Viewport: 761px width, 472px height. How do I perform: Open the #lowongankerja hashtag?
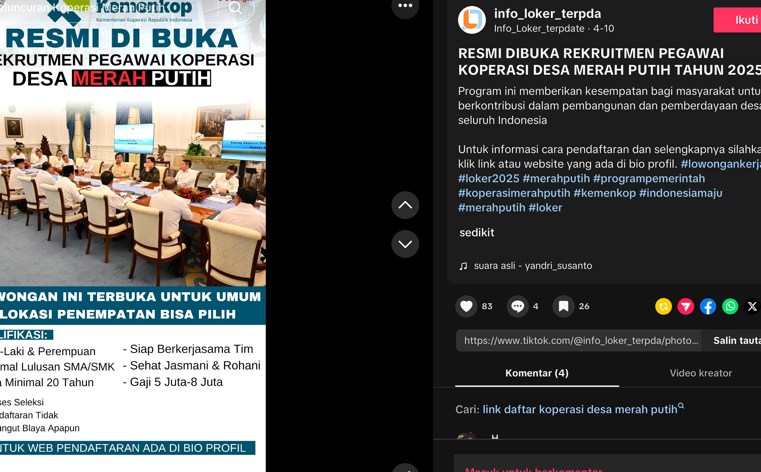721,164
